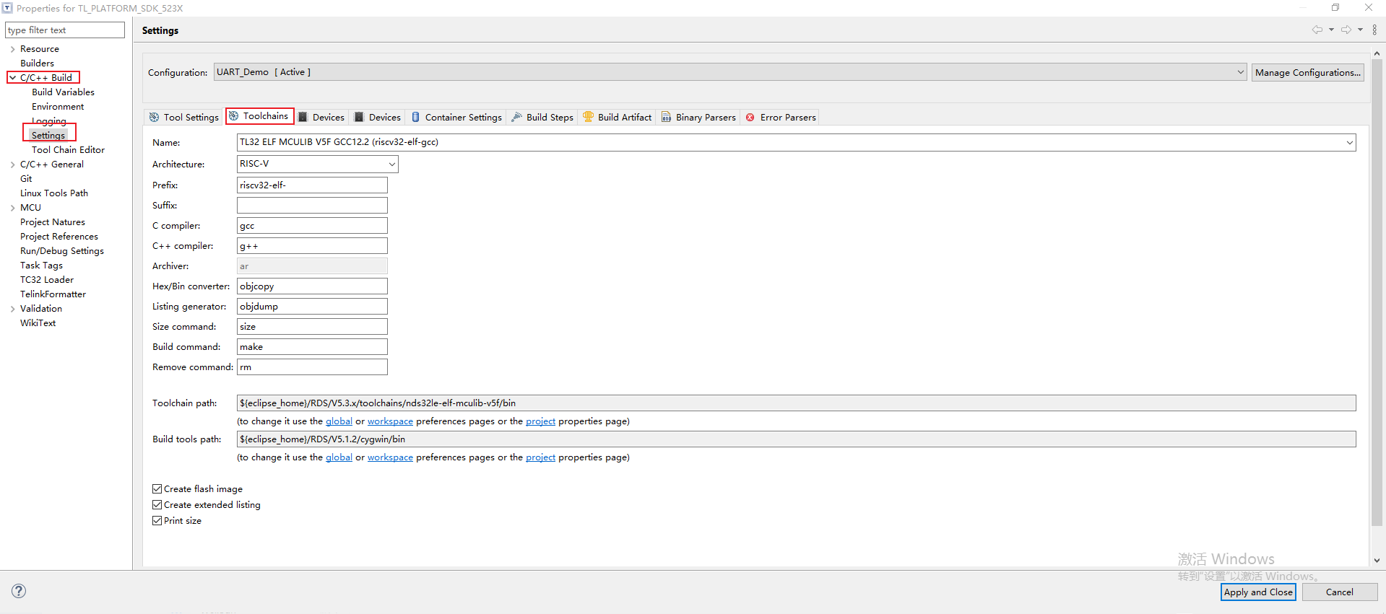Image resolution: width=1386 pixels, height=614 pixels.
Task: Click Apply and Close button
Action: [x=1258, y=592]
